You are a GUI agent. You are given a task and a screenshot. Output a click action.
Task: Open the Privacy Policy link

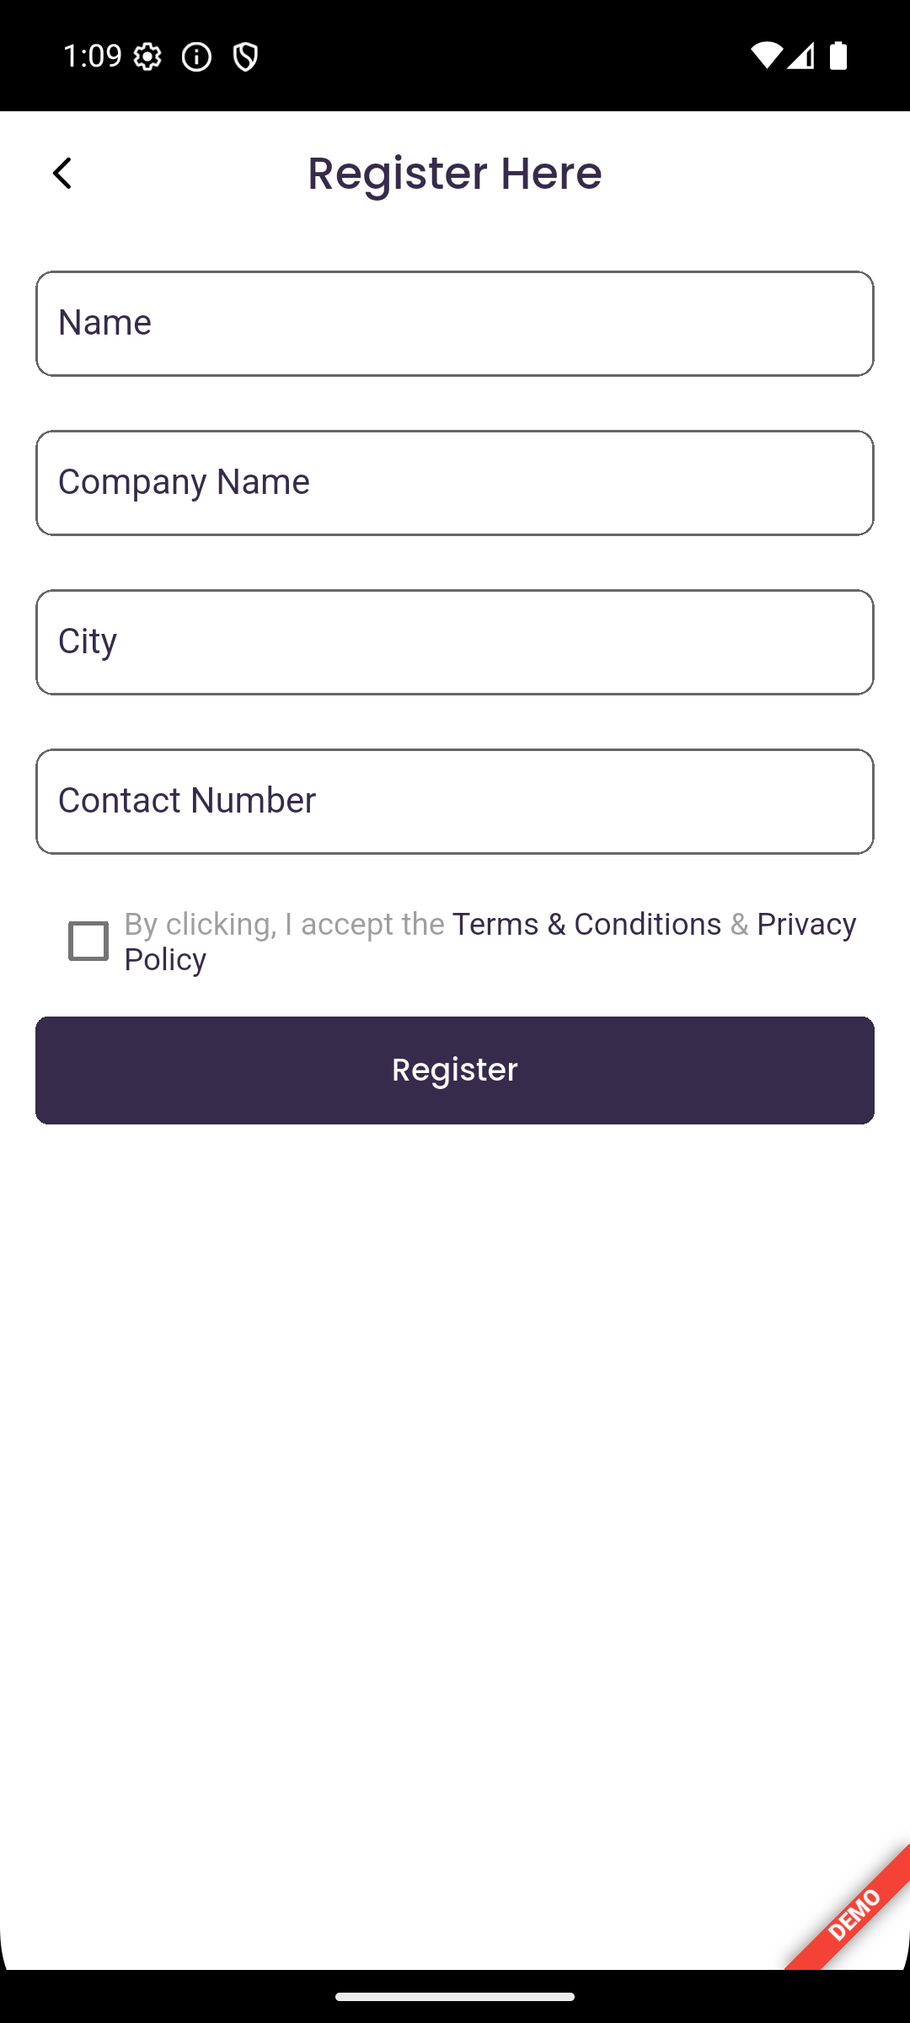click(x=806, y=925)
